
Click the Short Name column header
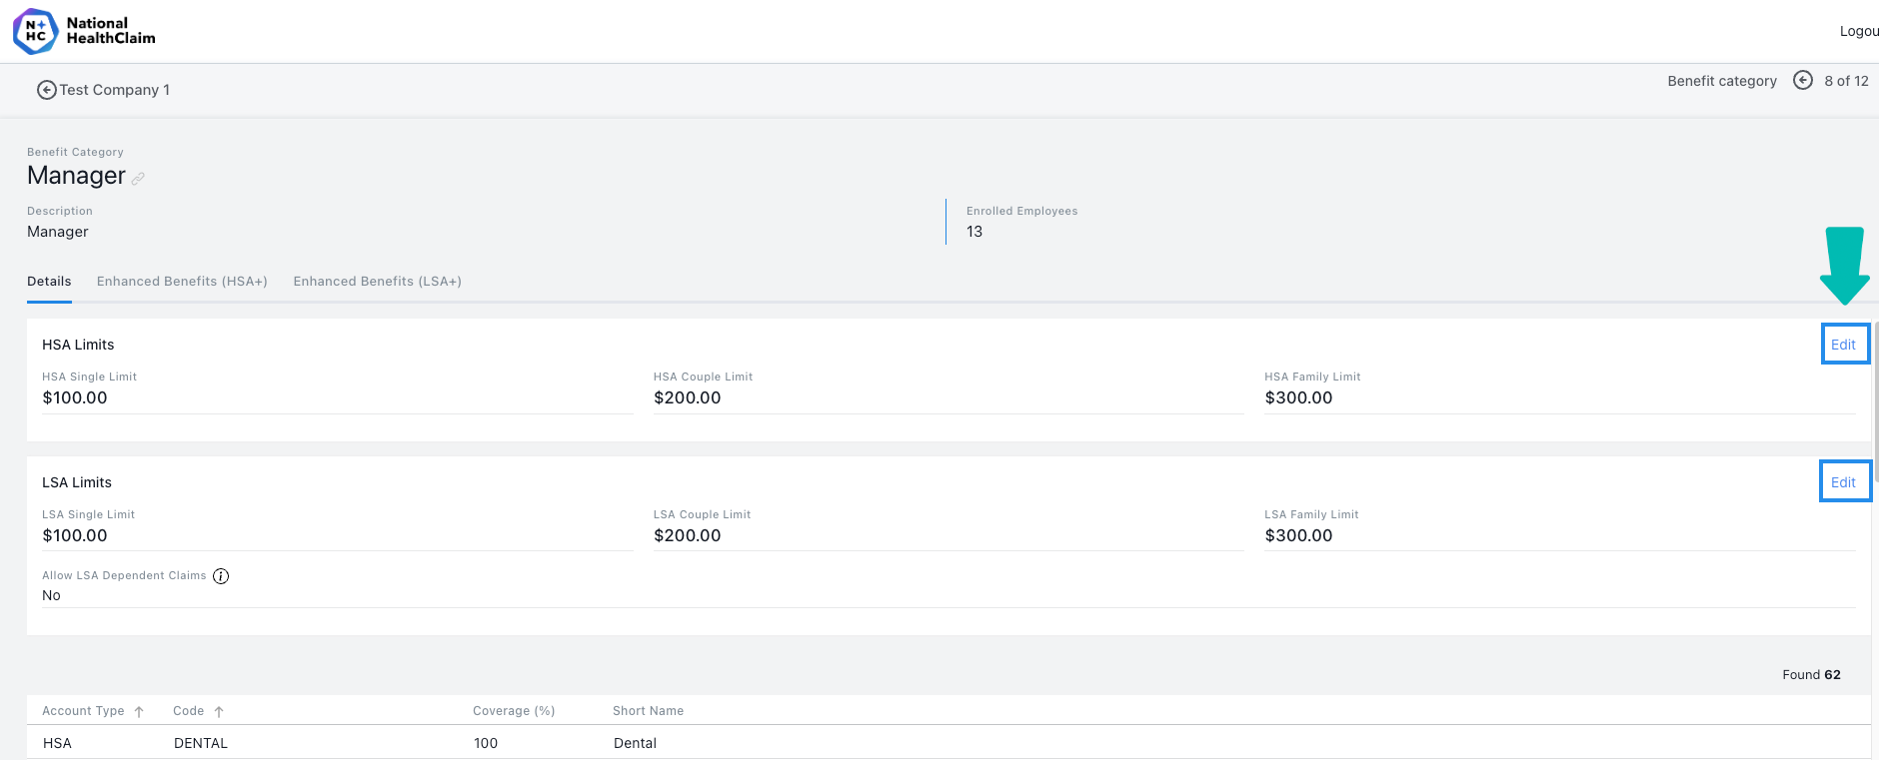[648, 711]
